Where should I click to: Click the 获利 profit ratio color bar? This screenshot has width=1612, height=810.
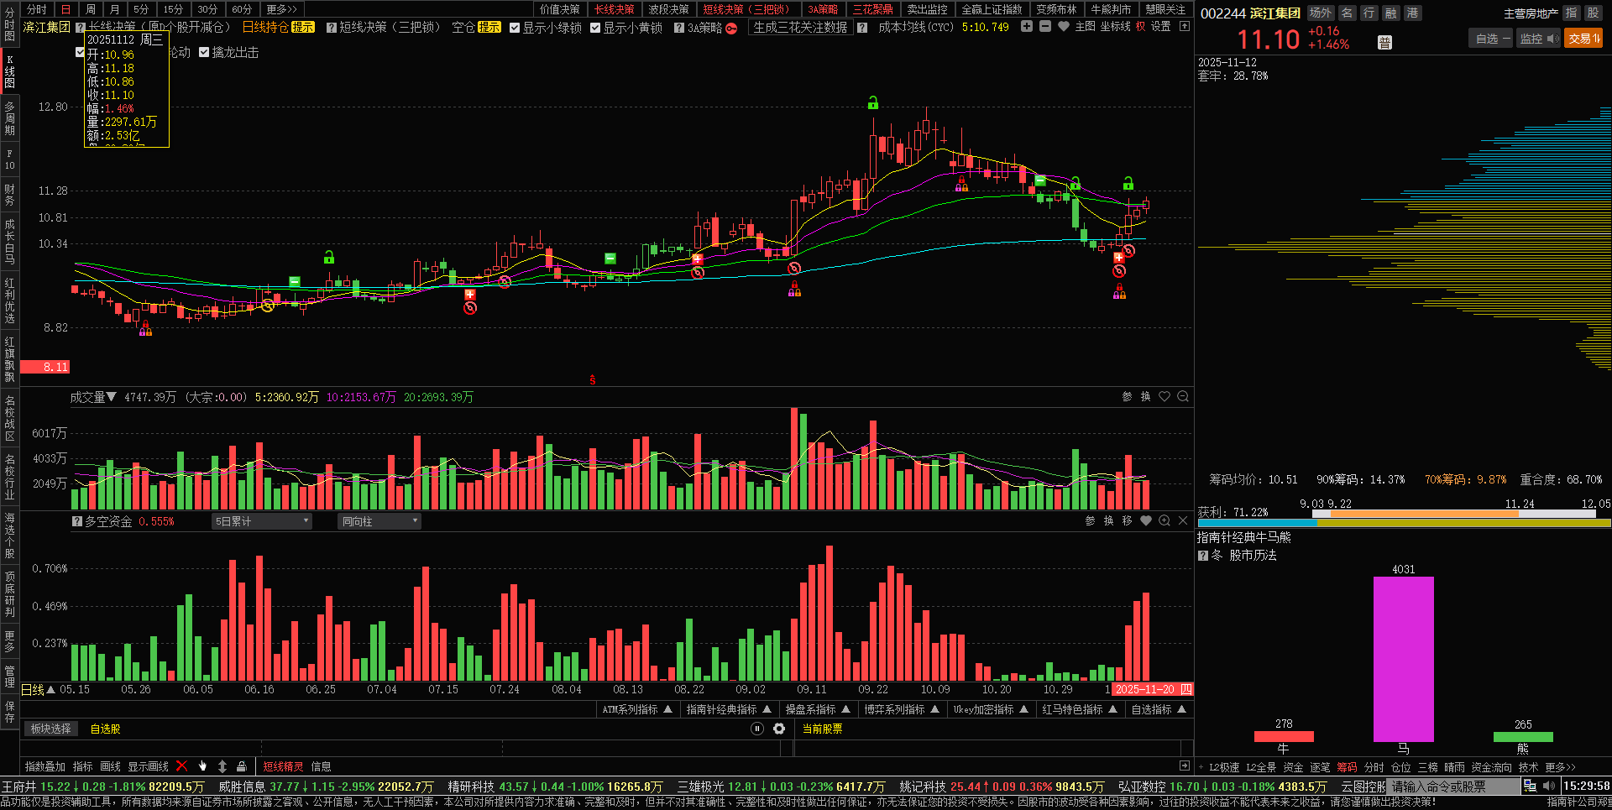click(1403, 523)
